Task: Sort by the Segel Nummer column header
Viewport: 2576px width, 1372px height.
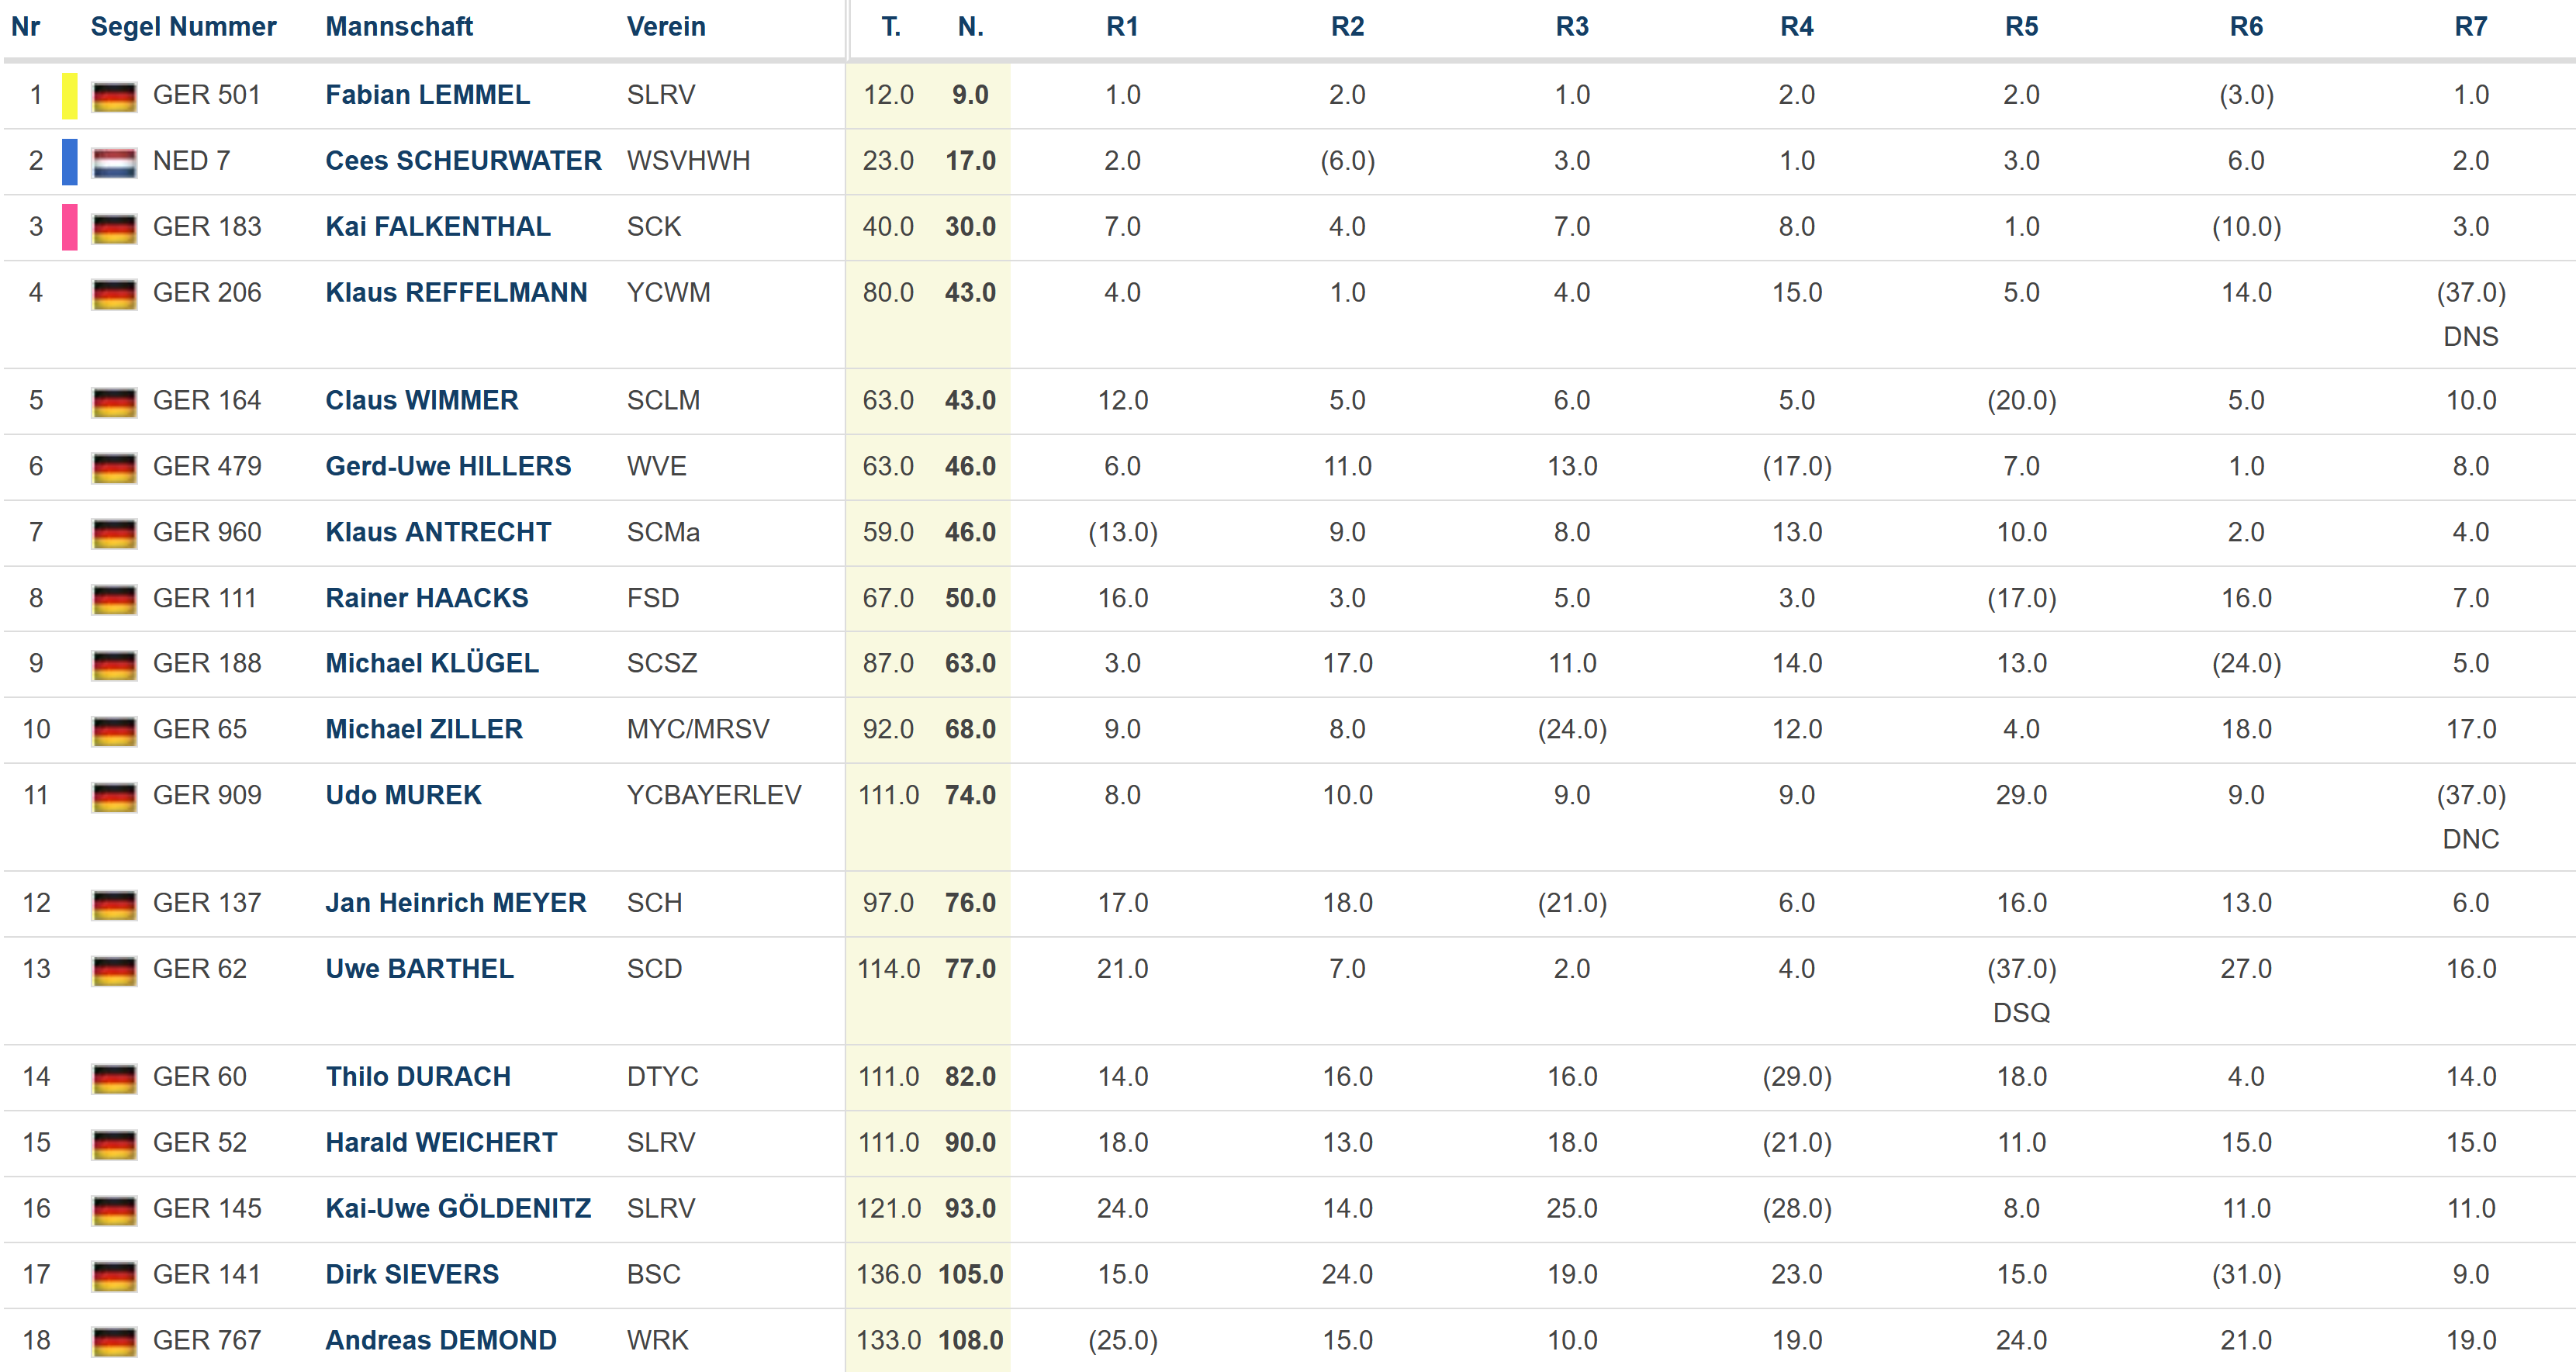Action: 183,27
